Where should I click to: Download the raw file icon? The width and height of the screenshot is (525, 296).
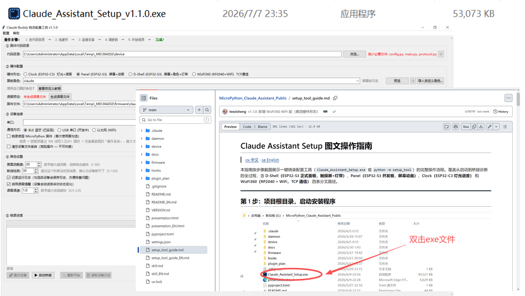click(x=481, y=127)
